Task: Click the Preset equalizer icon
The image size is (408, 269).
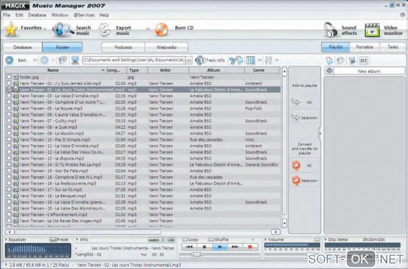Action: click(x=53, y=240)
